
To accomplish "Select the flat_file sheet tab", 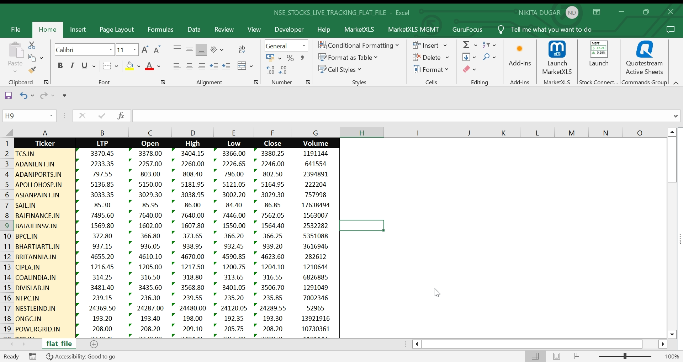I will (x=59, y=344).
